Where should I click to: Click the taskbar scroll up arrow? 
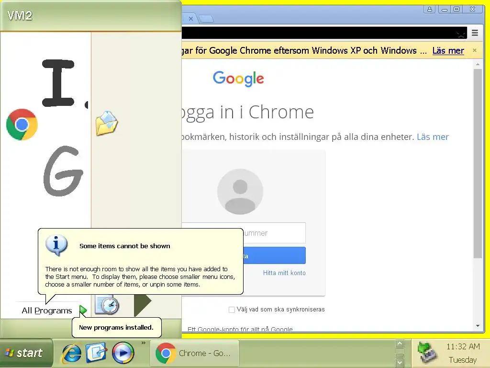click(x=400, y=344)
